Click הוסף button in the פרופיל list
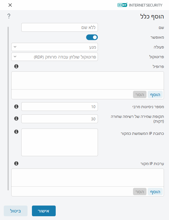 point(155,95)
